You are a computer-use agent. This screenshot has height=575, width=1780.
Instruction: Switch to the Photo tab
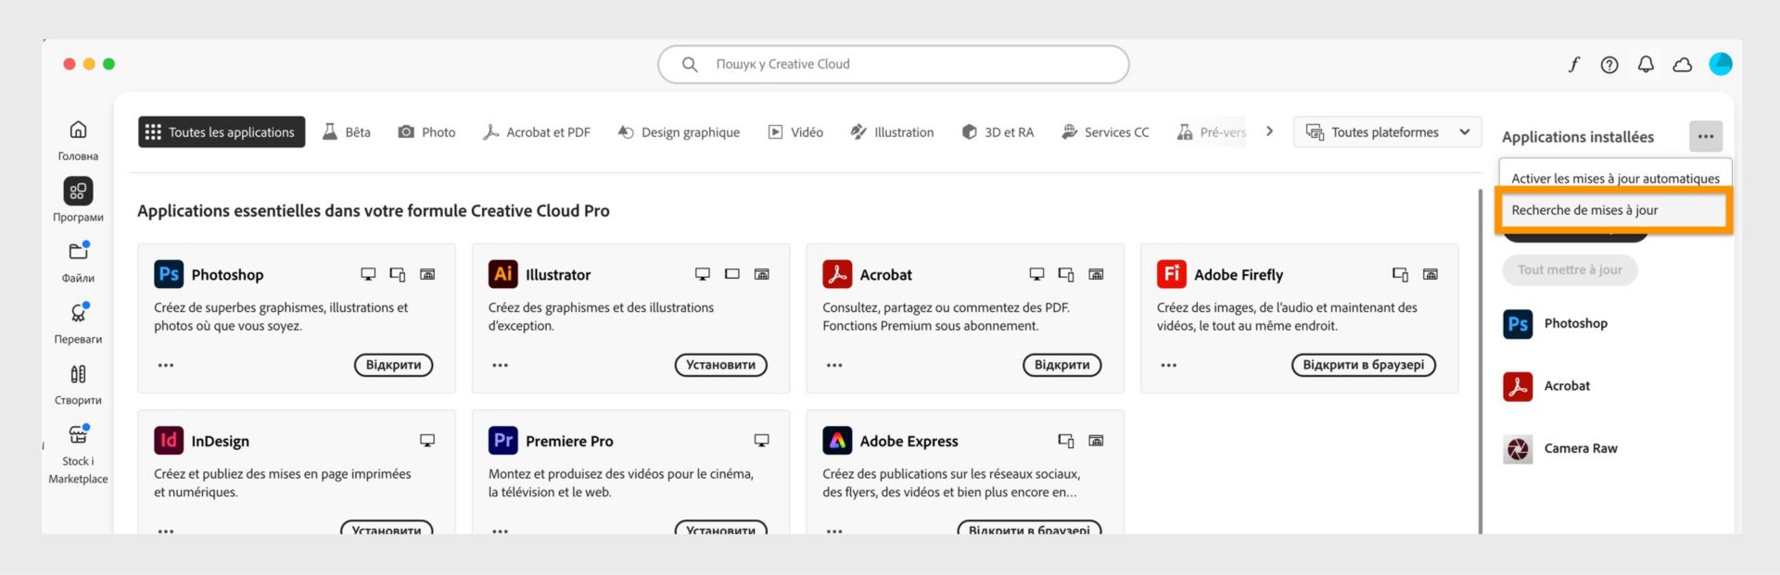click(426, 132)
